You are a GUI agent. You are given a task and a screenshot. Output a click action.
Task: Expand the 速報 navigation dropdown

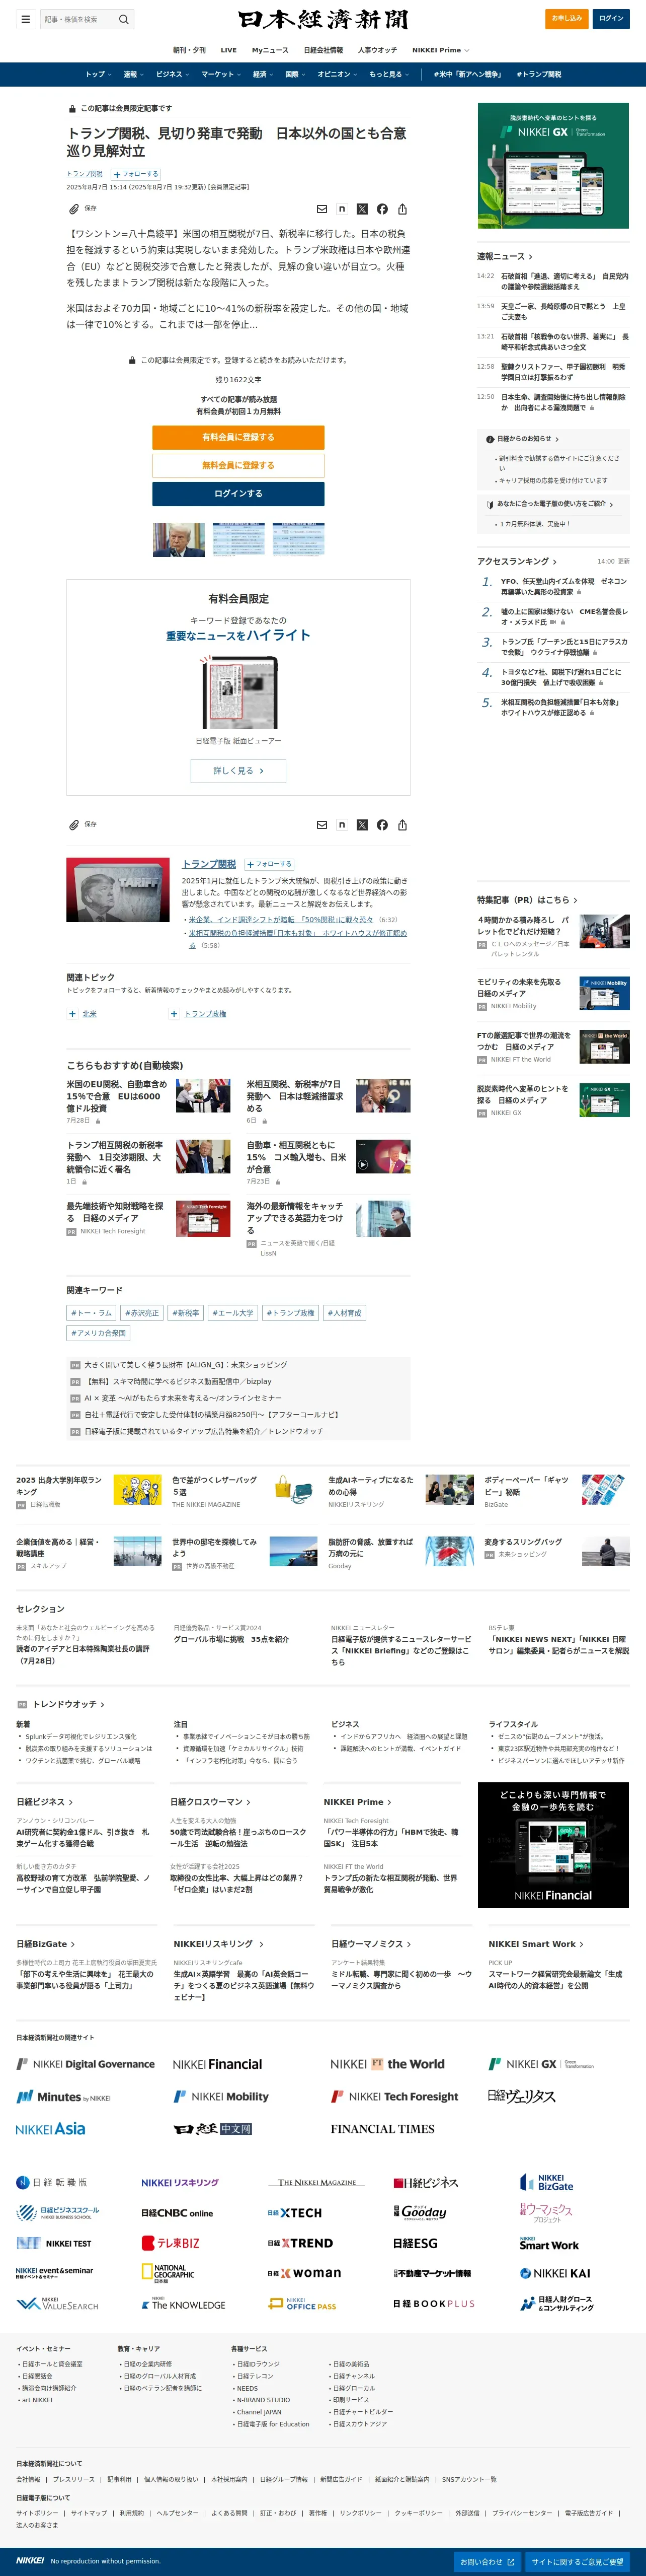[x=133, y=74]
